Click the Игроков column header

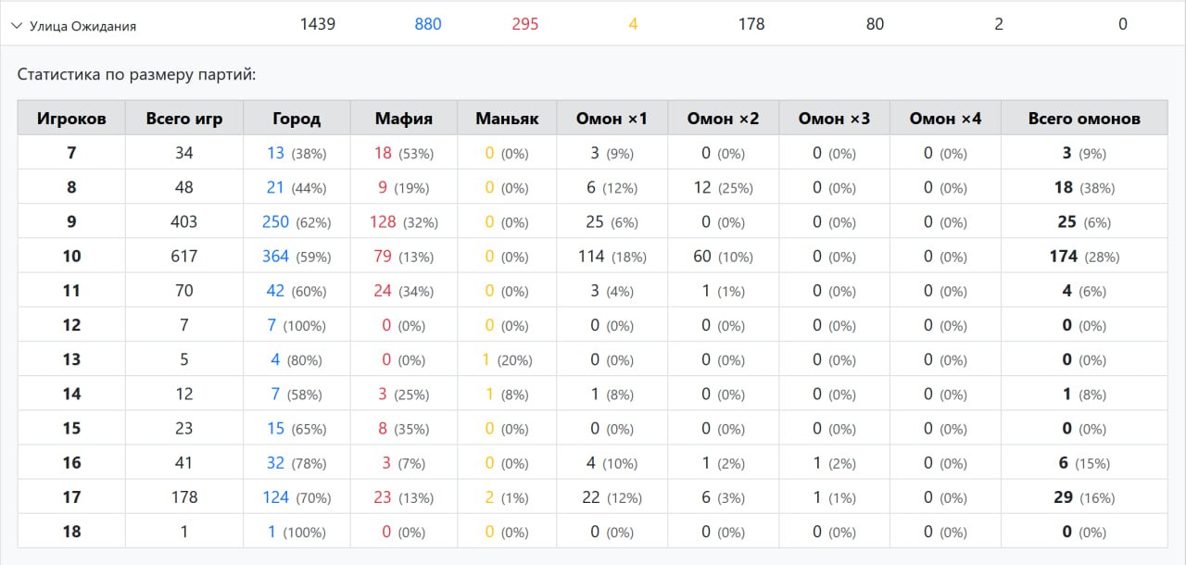tap(71, 119)
